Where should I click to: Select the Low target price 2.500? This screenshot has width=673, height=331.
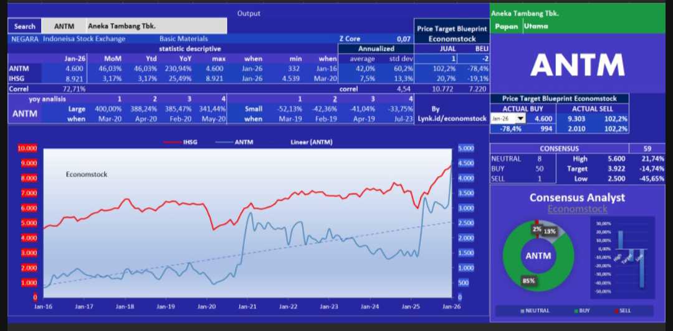tap(616, 179)
